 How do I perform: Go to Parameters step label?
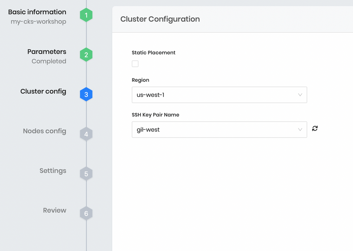47,52
